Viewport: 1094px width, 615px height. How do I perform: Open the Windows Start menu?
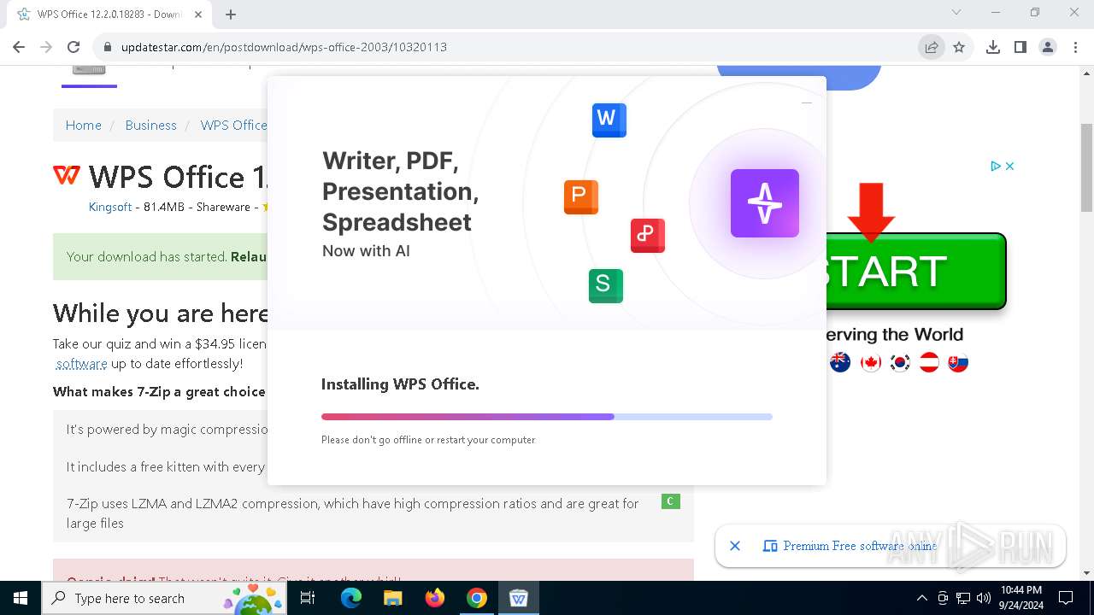pyautogui.click(x=21, y=598)
